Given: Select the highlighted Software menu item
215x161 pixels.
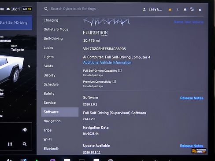Looking at the screenshot, I should [x=60, y=112].
